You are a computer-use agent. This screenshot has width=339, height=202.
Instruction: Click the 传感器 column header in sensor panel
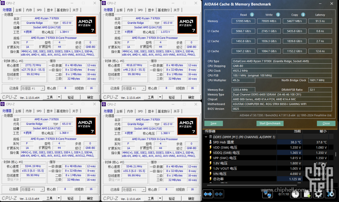239,131
